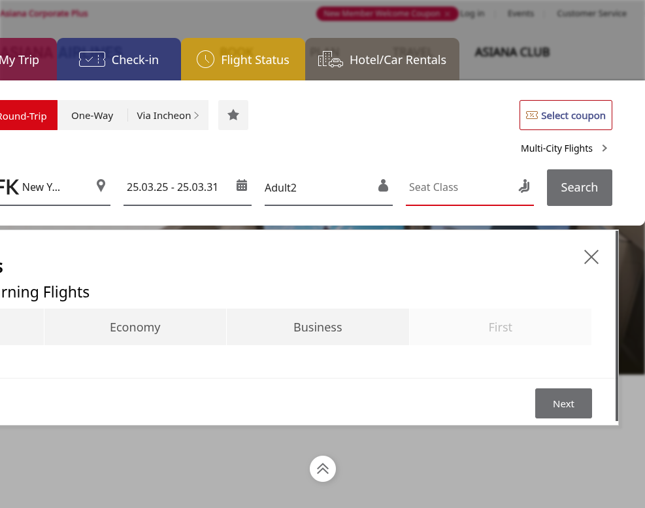Choose Business seat class

(318, 327)
